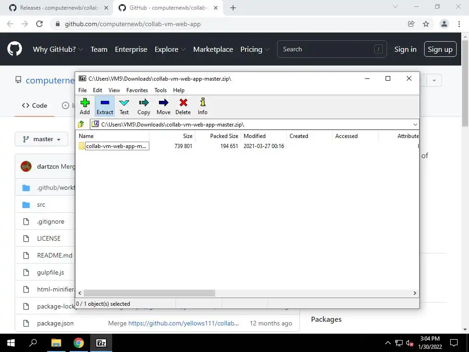This screenshot has height=352, width=469.
Task: Bookmark this page with the star icon
Action: [426, 24]
